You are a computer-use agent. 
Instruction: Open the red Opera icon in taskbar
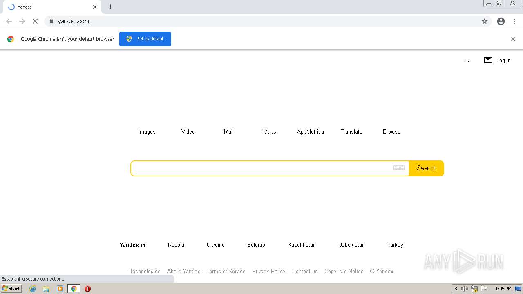[x=87, y=289]
